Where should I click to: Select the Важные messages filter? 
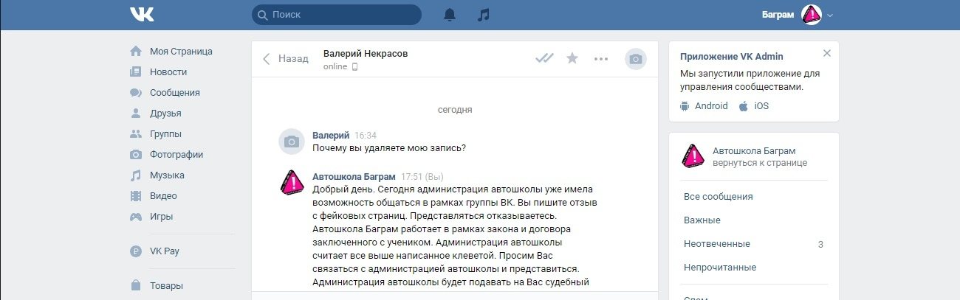pos(702,220)
